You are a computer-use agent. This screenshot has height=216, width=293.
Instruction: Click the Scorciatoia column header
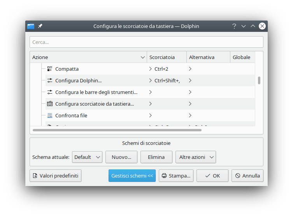166,57
